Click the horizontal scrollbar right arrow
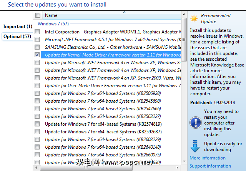246x171 pixels. [178, 168]
